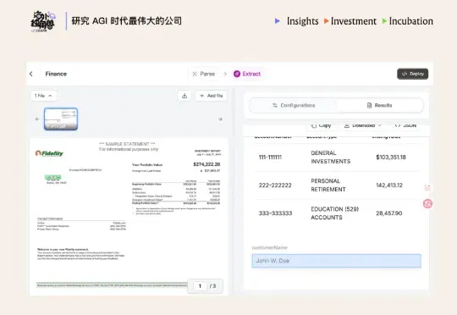
Task: Select the Parse step
Action: click(204, 74)
